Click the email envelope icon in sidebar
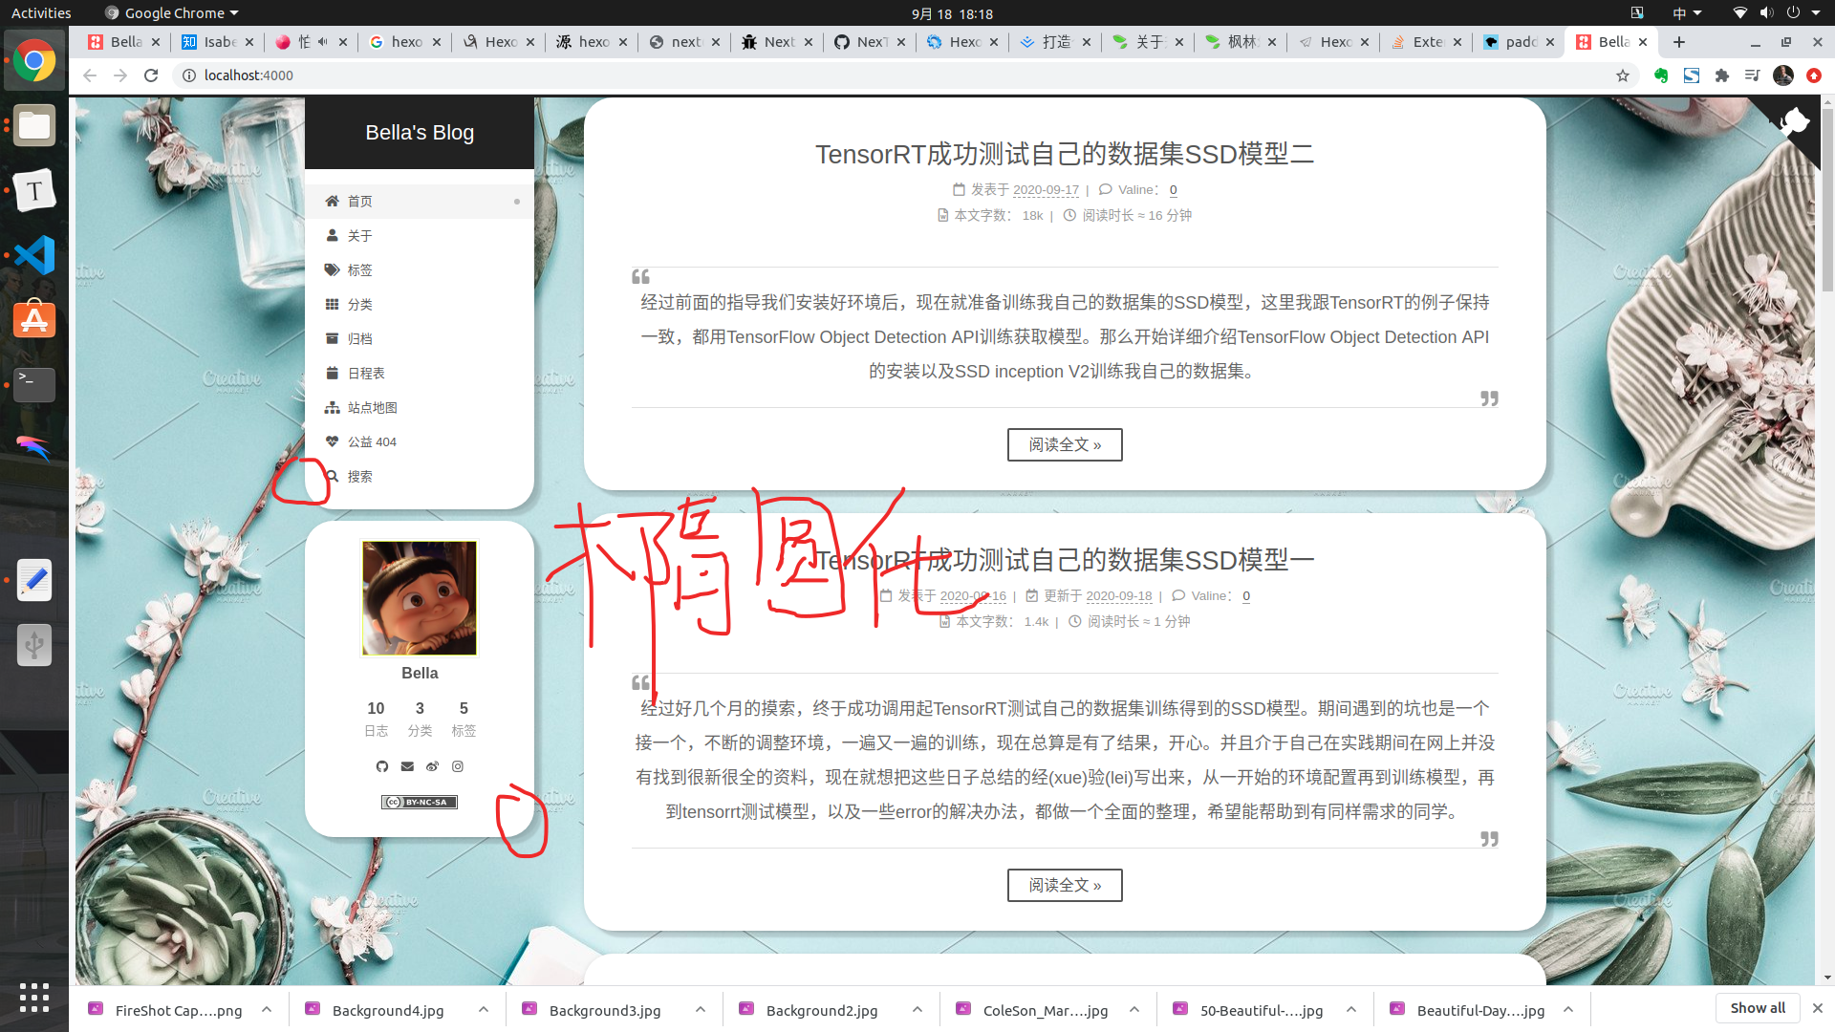The image size is (1835, 1032). click(x=407, y=766)
